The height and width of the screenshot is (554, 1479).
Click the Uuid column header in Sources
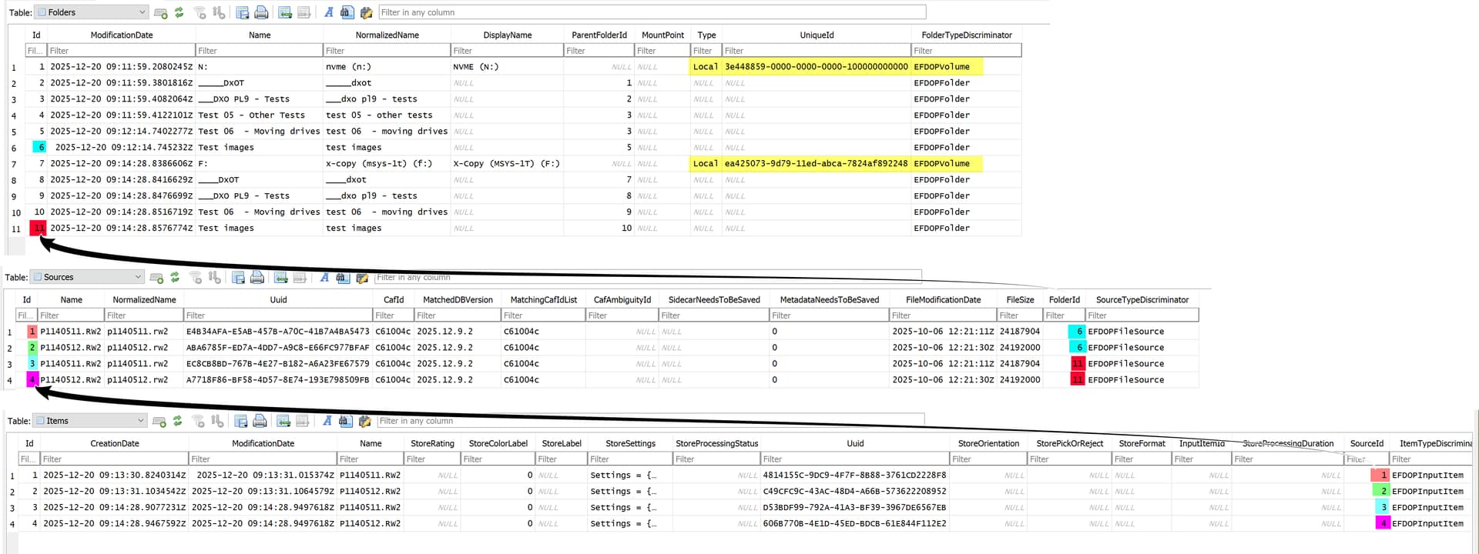tap(278, 299)
